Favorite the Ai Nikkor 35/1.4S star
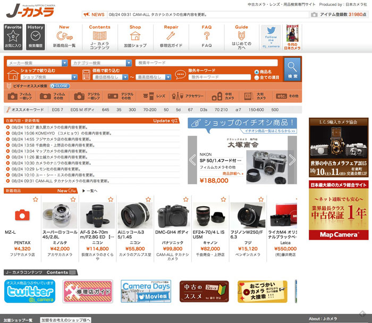Image resolution: width=372 pixels, height=323 pixels. [148, 199]
